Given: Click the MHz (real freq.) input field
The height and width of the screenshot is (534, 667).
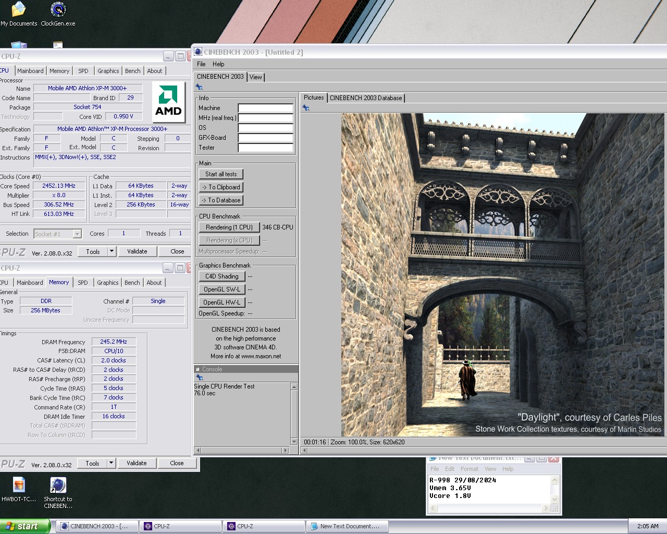Looking at the screenshot, I should (x=265, y=118).
